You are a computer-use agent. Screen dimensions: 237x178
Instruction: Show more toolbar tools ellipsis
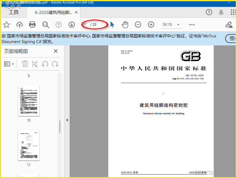(192, 25)
